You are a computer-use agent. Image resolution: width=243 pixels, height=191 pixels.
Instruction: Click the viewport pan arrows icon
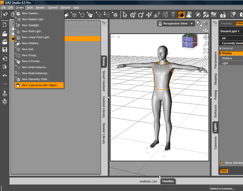[206, 37]
